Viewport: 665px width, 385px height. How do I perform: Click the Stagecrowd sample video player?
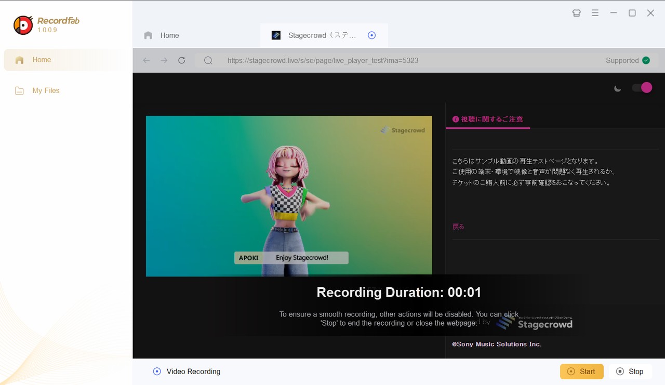point(289,195)
